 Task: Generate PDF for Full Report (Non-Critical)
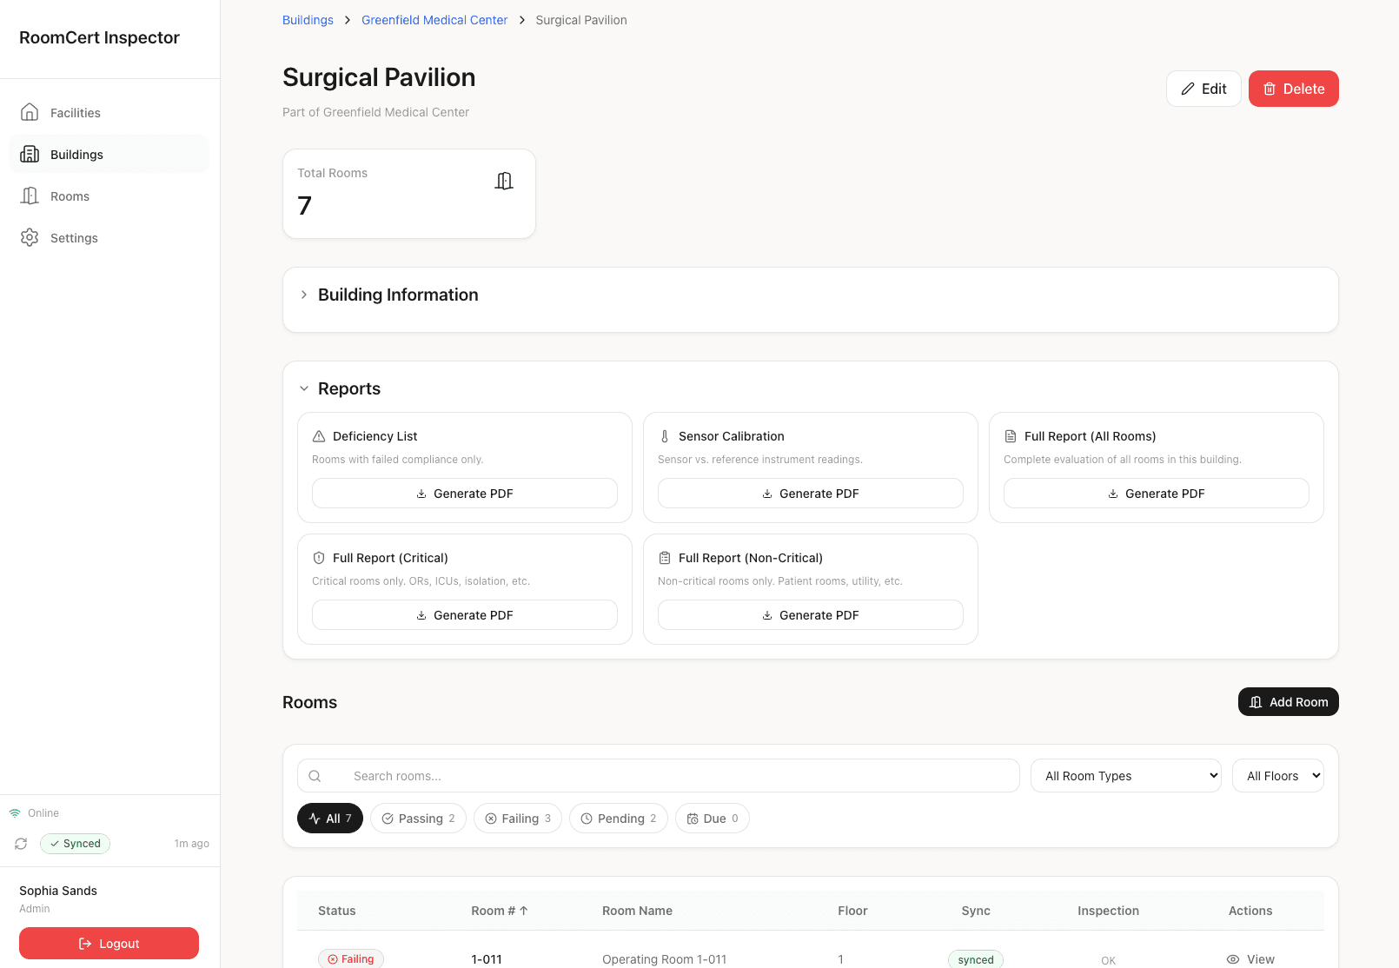(811, 615)
